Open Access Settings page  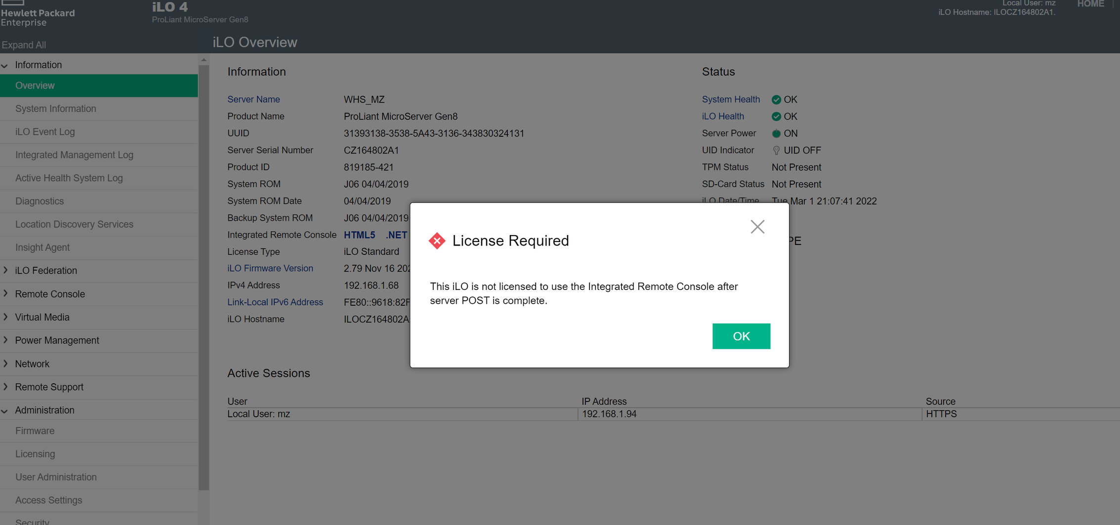pyautogui.click(x=99, y=500)
